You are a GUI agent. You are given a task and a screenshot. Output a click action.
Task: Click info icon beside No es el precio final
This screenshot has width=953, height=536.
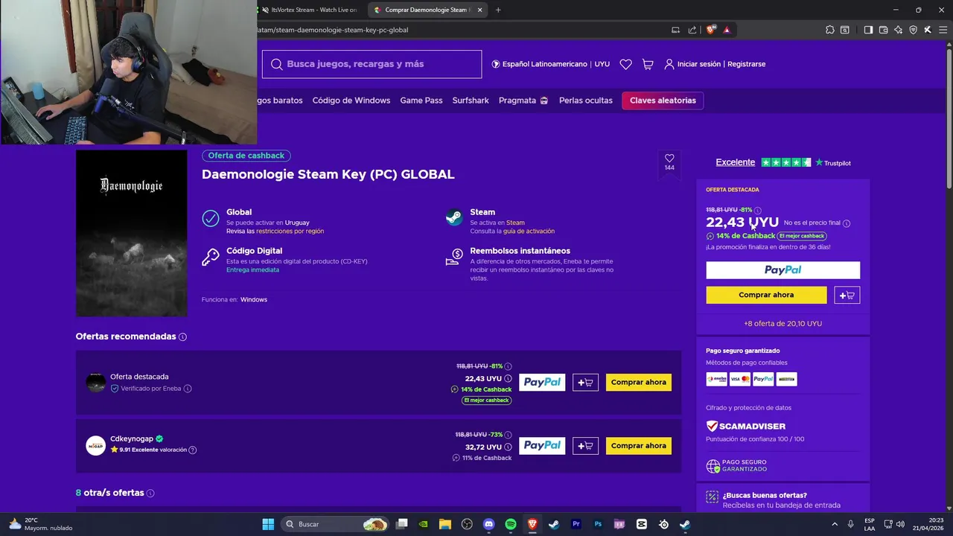847,223
